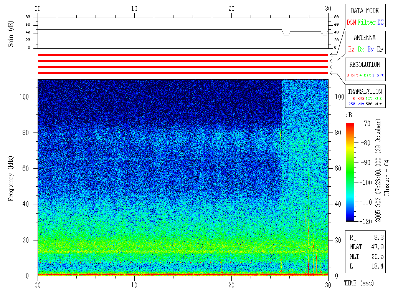
Task: Click the TRANSLATION legend title
Action: click(365, 91)
